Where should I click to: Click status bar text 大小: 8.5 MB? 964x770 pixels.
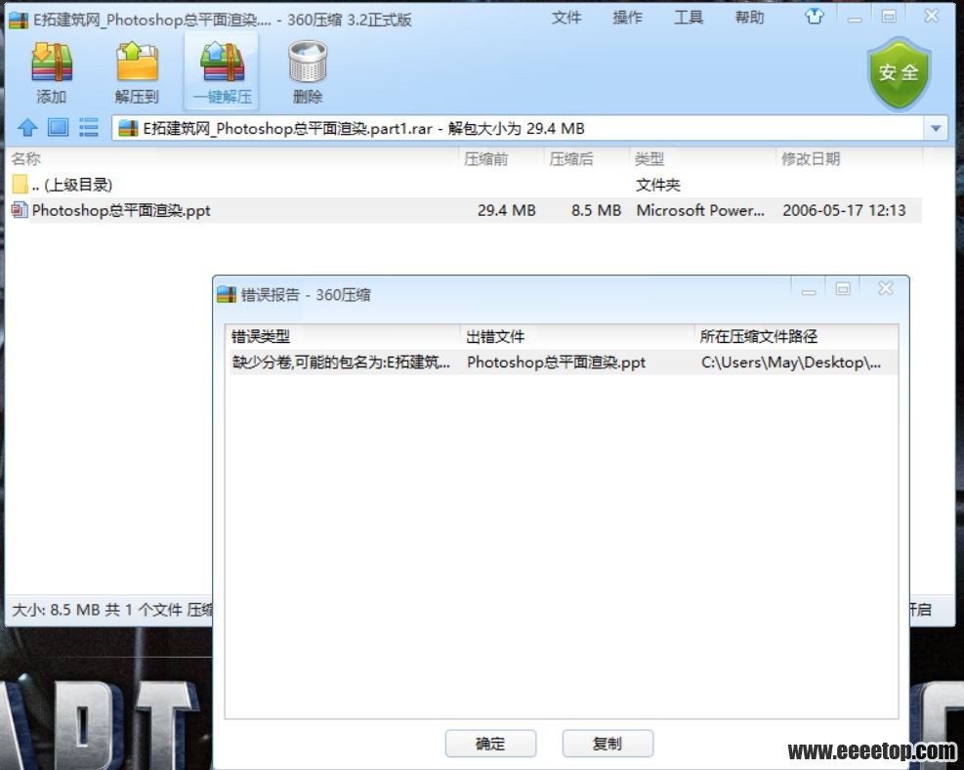pos(56,610)
